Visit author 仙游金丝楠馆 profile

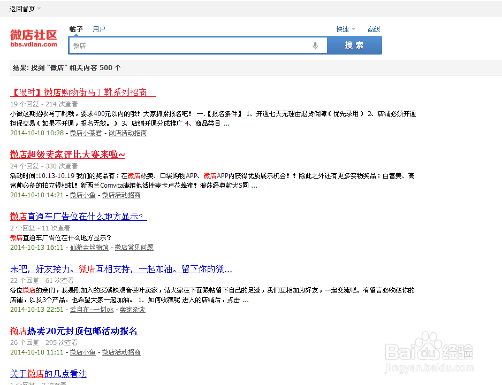[89, 248]
